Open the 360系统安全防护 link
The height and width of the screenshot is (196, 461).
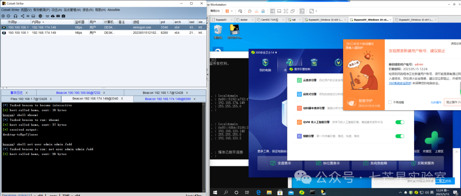[400, 83]
